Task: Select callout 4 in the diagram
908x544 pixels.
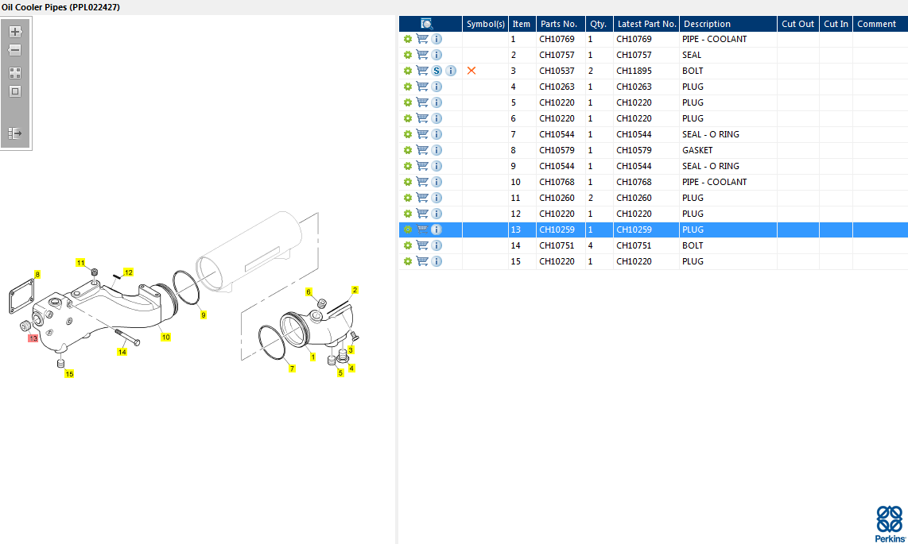Action: [x=351, y=368]
